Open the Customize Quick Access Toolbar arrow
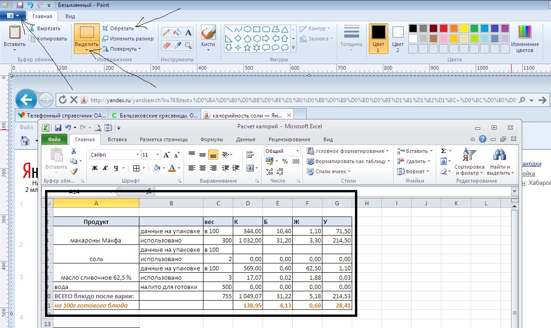Viewport: 551px width, 328px height. click(x=49, y=5)
